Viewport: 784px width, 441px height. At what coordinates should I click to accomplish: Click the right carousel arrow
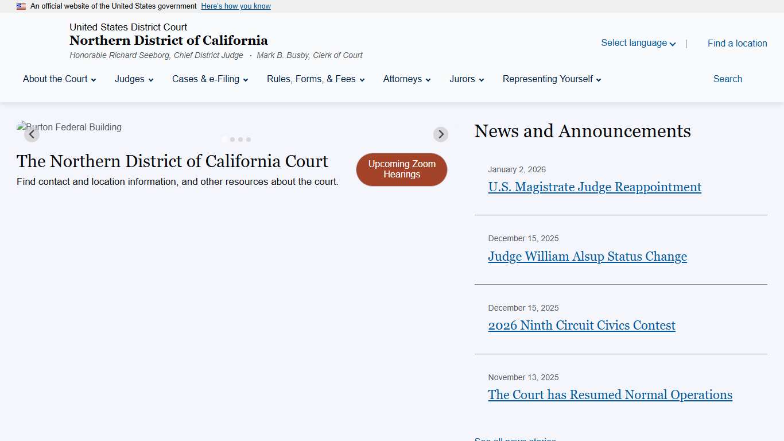point(440,134)
